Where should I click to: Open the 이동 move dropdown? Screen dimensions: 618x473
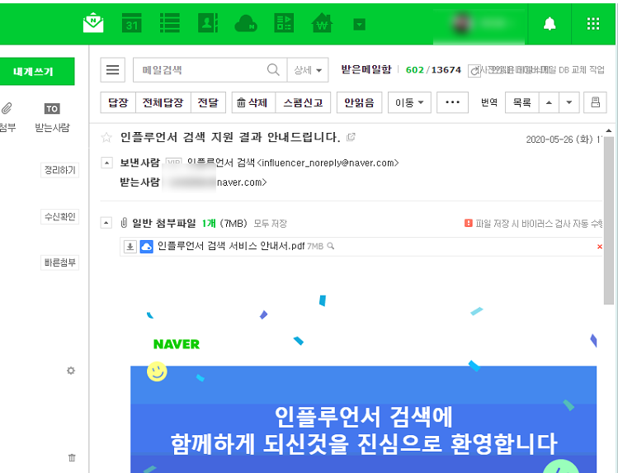[409, 102]
